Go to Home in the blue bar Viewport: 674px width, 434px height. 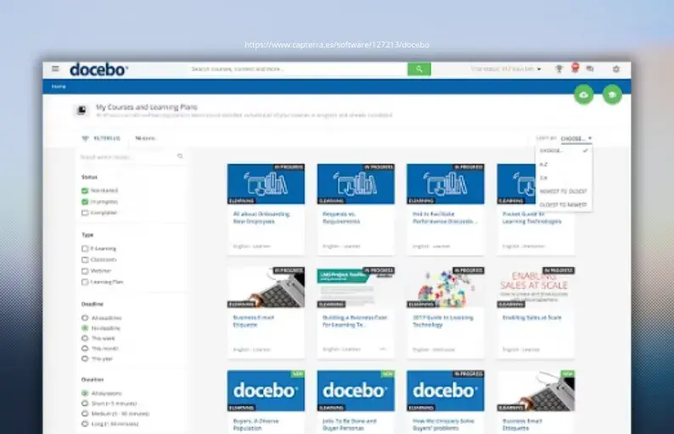[x=59, y=86]
